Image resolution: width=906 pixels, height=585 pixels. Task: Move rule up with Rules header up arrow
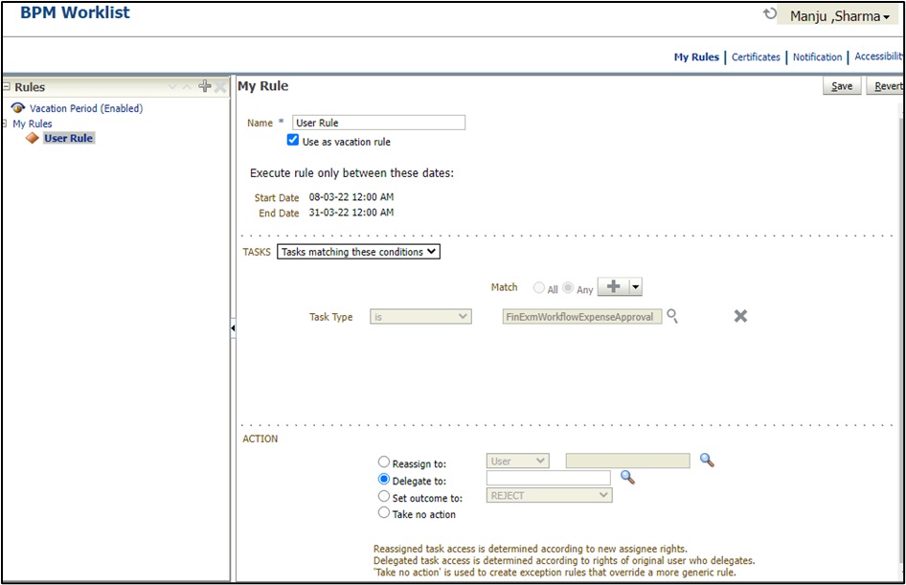tap(187, 87)
